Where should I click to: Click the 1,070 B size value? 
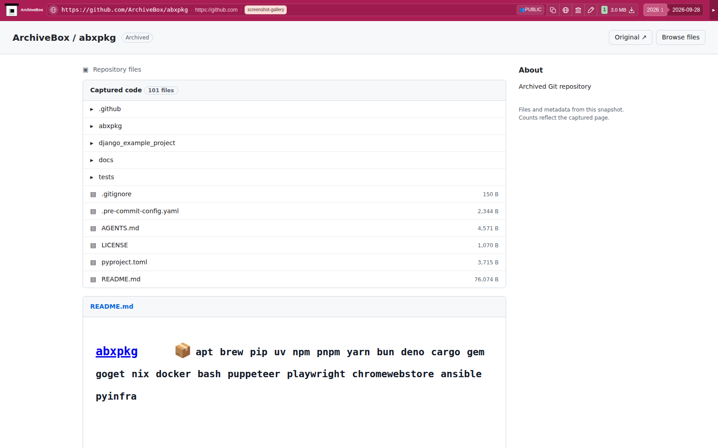tap(488, 246)
